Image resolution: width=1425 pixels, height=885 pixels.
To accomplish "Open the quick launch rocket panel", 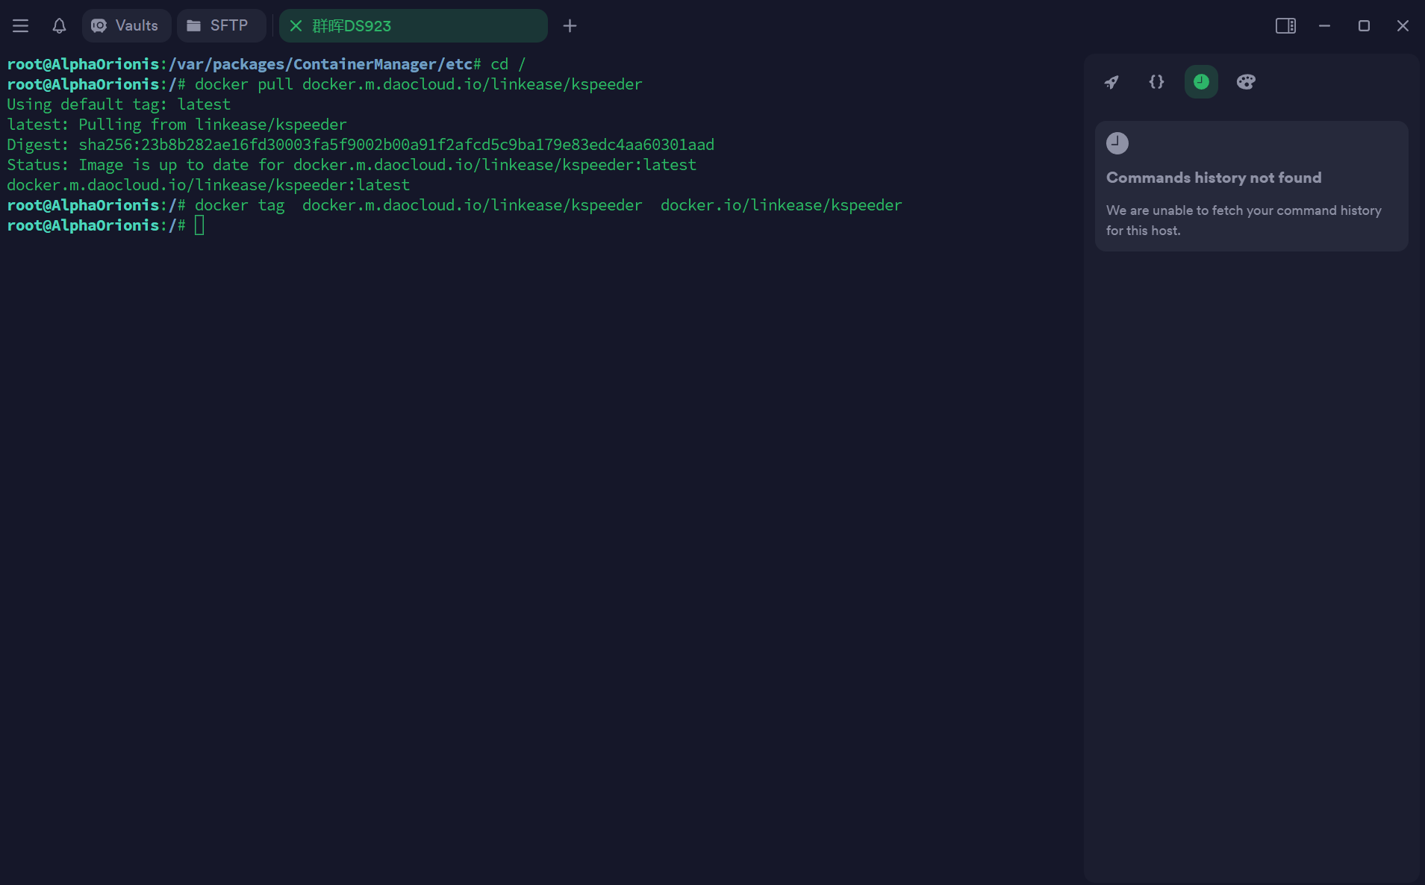I will pyautogui.click(x=1111, y=82).
